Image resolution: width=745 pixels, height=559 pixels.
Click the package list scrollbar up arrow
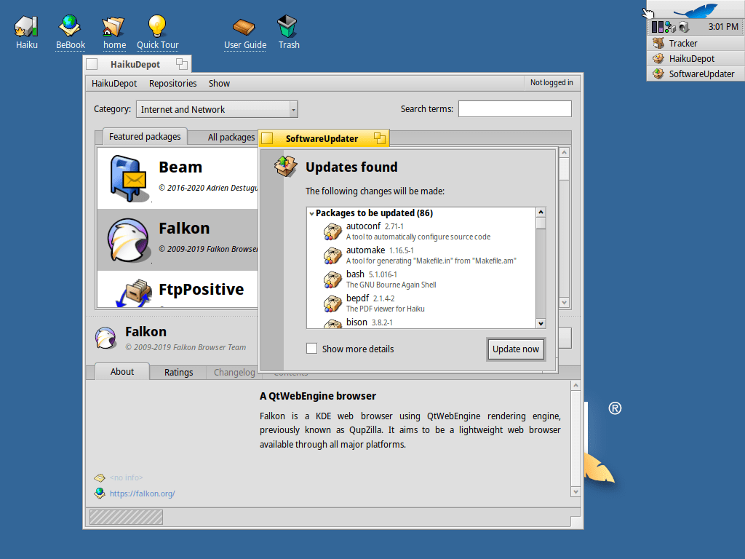[x=564, y=153]
